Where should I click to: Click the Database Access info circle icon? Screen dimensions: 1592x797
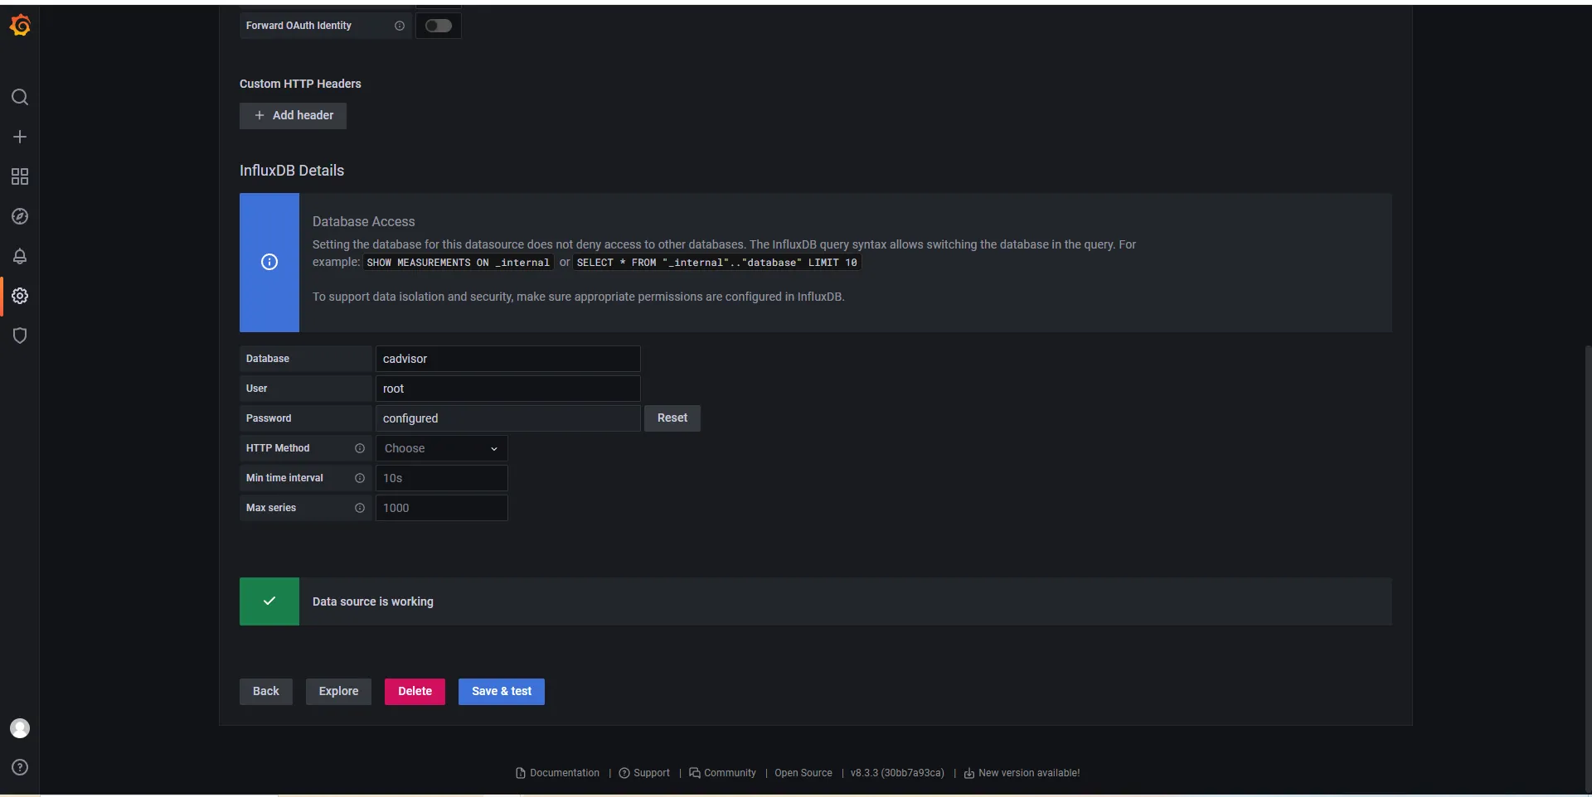(269, 262)
